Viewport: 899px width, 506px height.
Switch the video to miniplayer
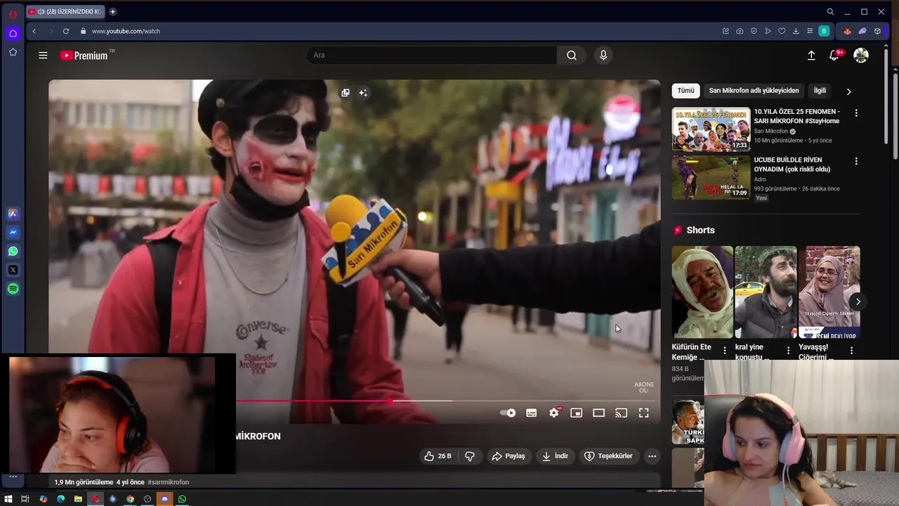[x=577, y=413]
